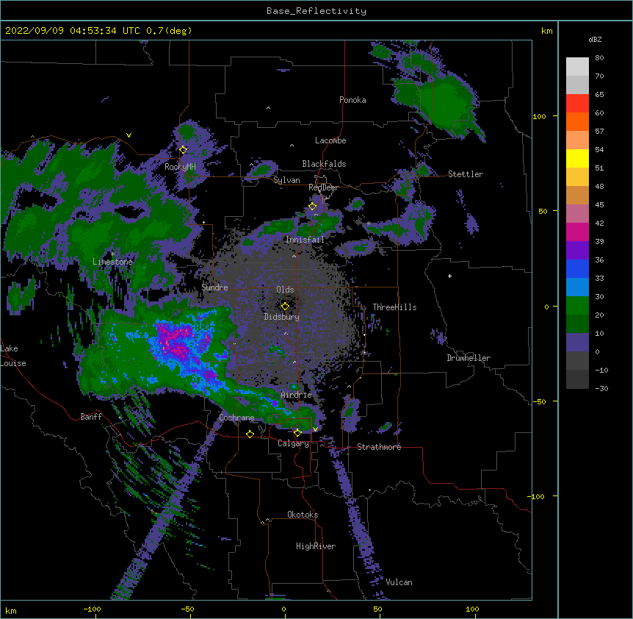The width and height of the screenshot is (633, 619).
Task: Click the Drumheller label
Action: 469,358
